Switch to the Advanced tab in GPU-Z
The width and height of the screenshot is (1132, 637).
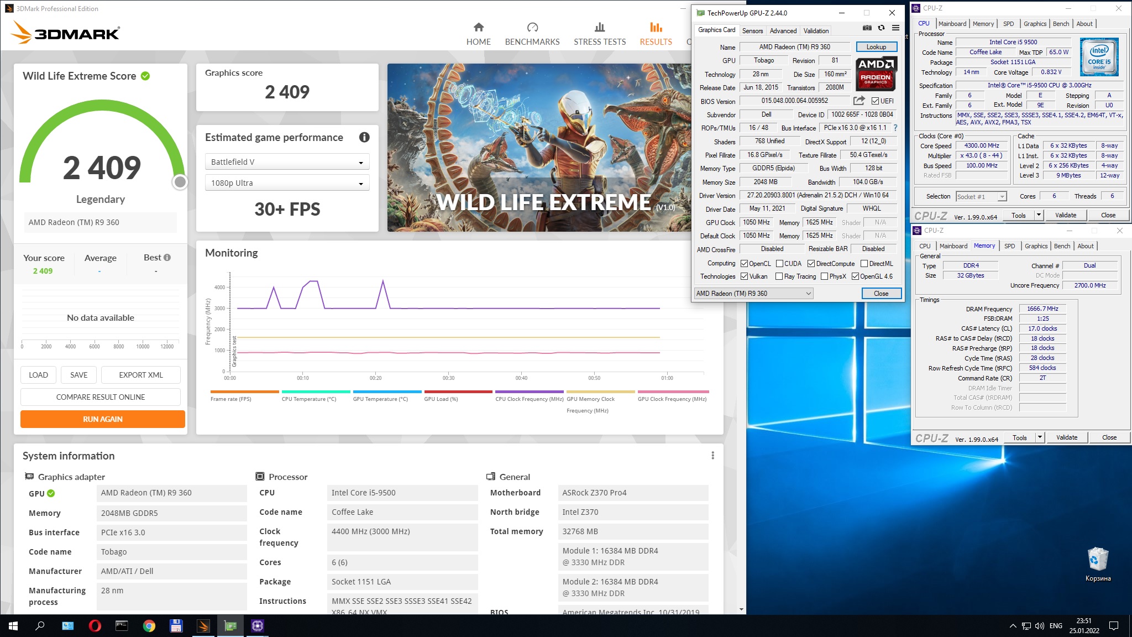click(x=783, y=31)
